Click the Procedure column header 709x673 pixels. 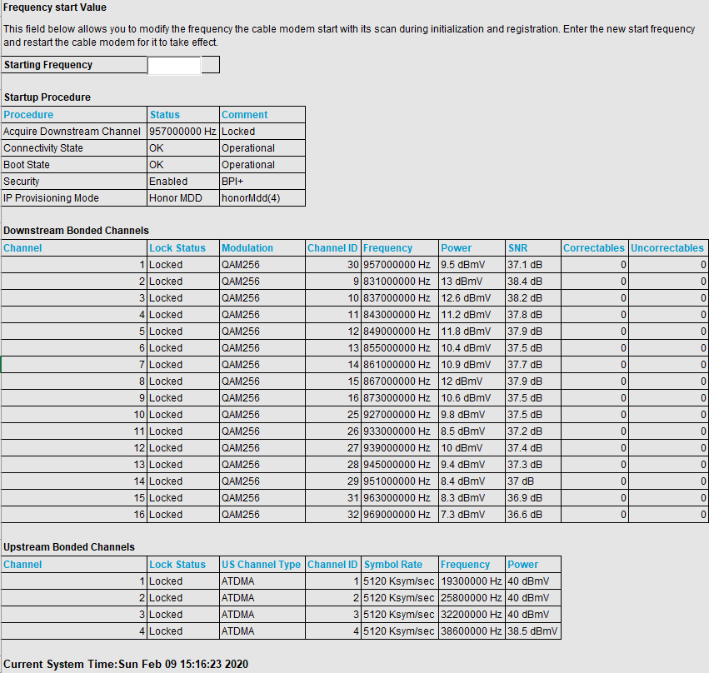coord(28,115)
